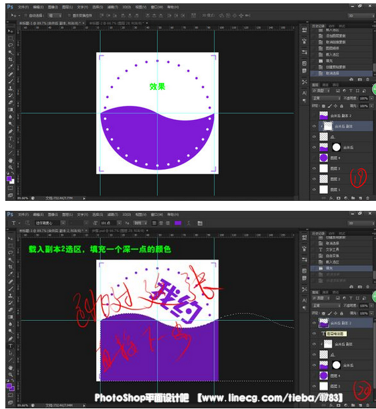Select the Type tool in upper window toolbar
The height and width of the screenshot is (409, 376).
11,139
